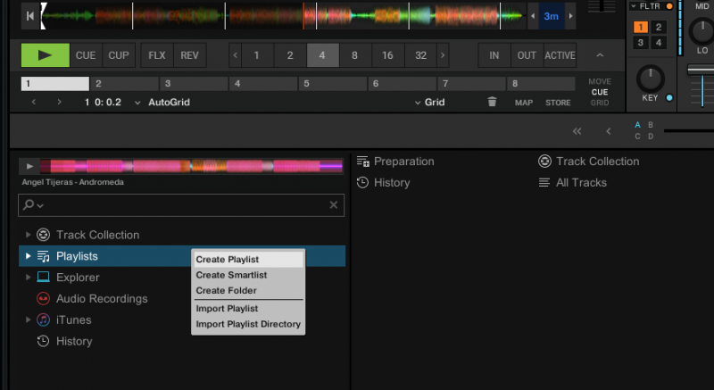Collapse the advanced panel with up chevron
The image size is (714, 390).
600,55
